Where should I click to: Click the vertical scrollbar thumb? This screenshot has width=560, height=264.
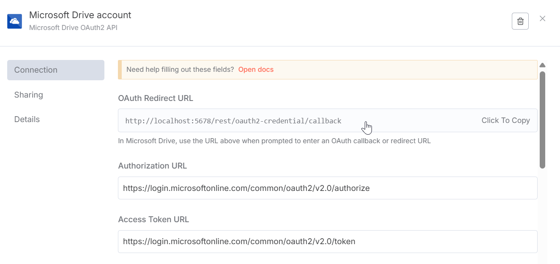pos(543,120)
